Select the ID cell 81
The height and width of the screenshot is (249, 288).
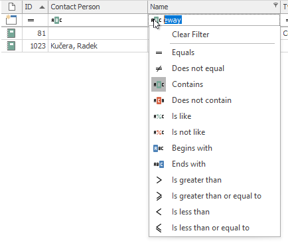(35, 33)
